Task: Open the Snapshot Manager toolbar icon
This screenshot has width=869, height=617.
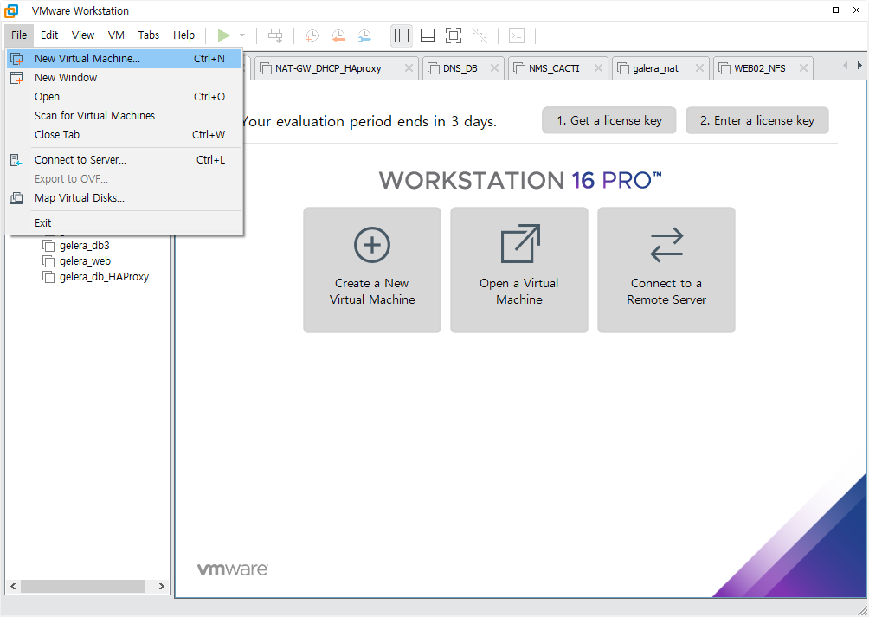Action: 364,35
